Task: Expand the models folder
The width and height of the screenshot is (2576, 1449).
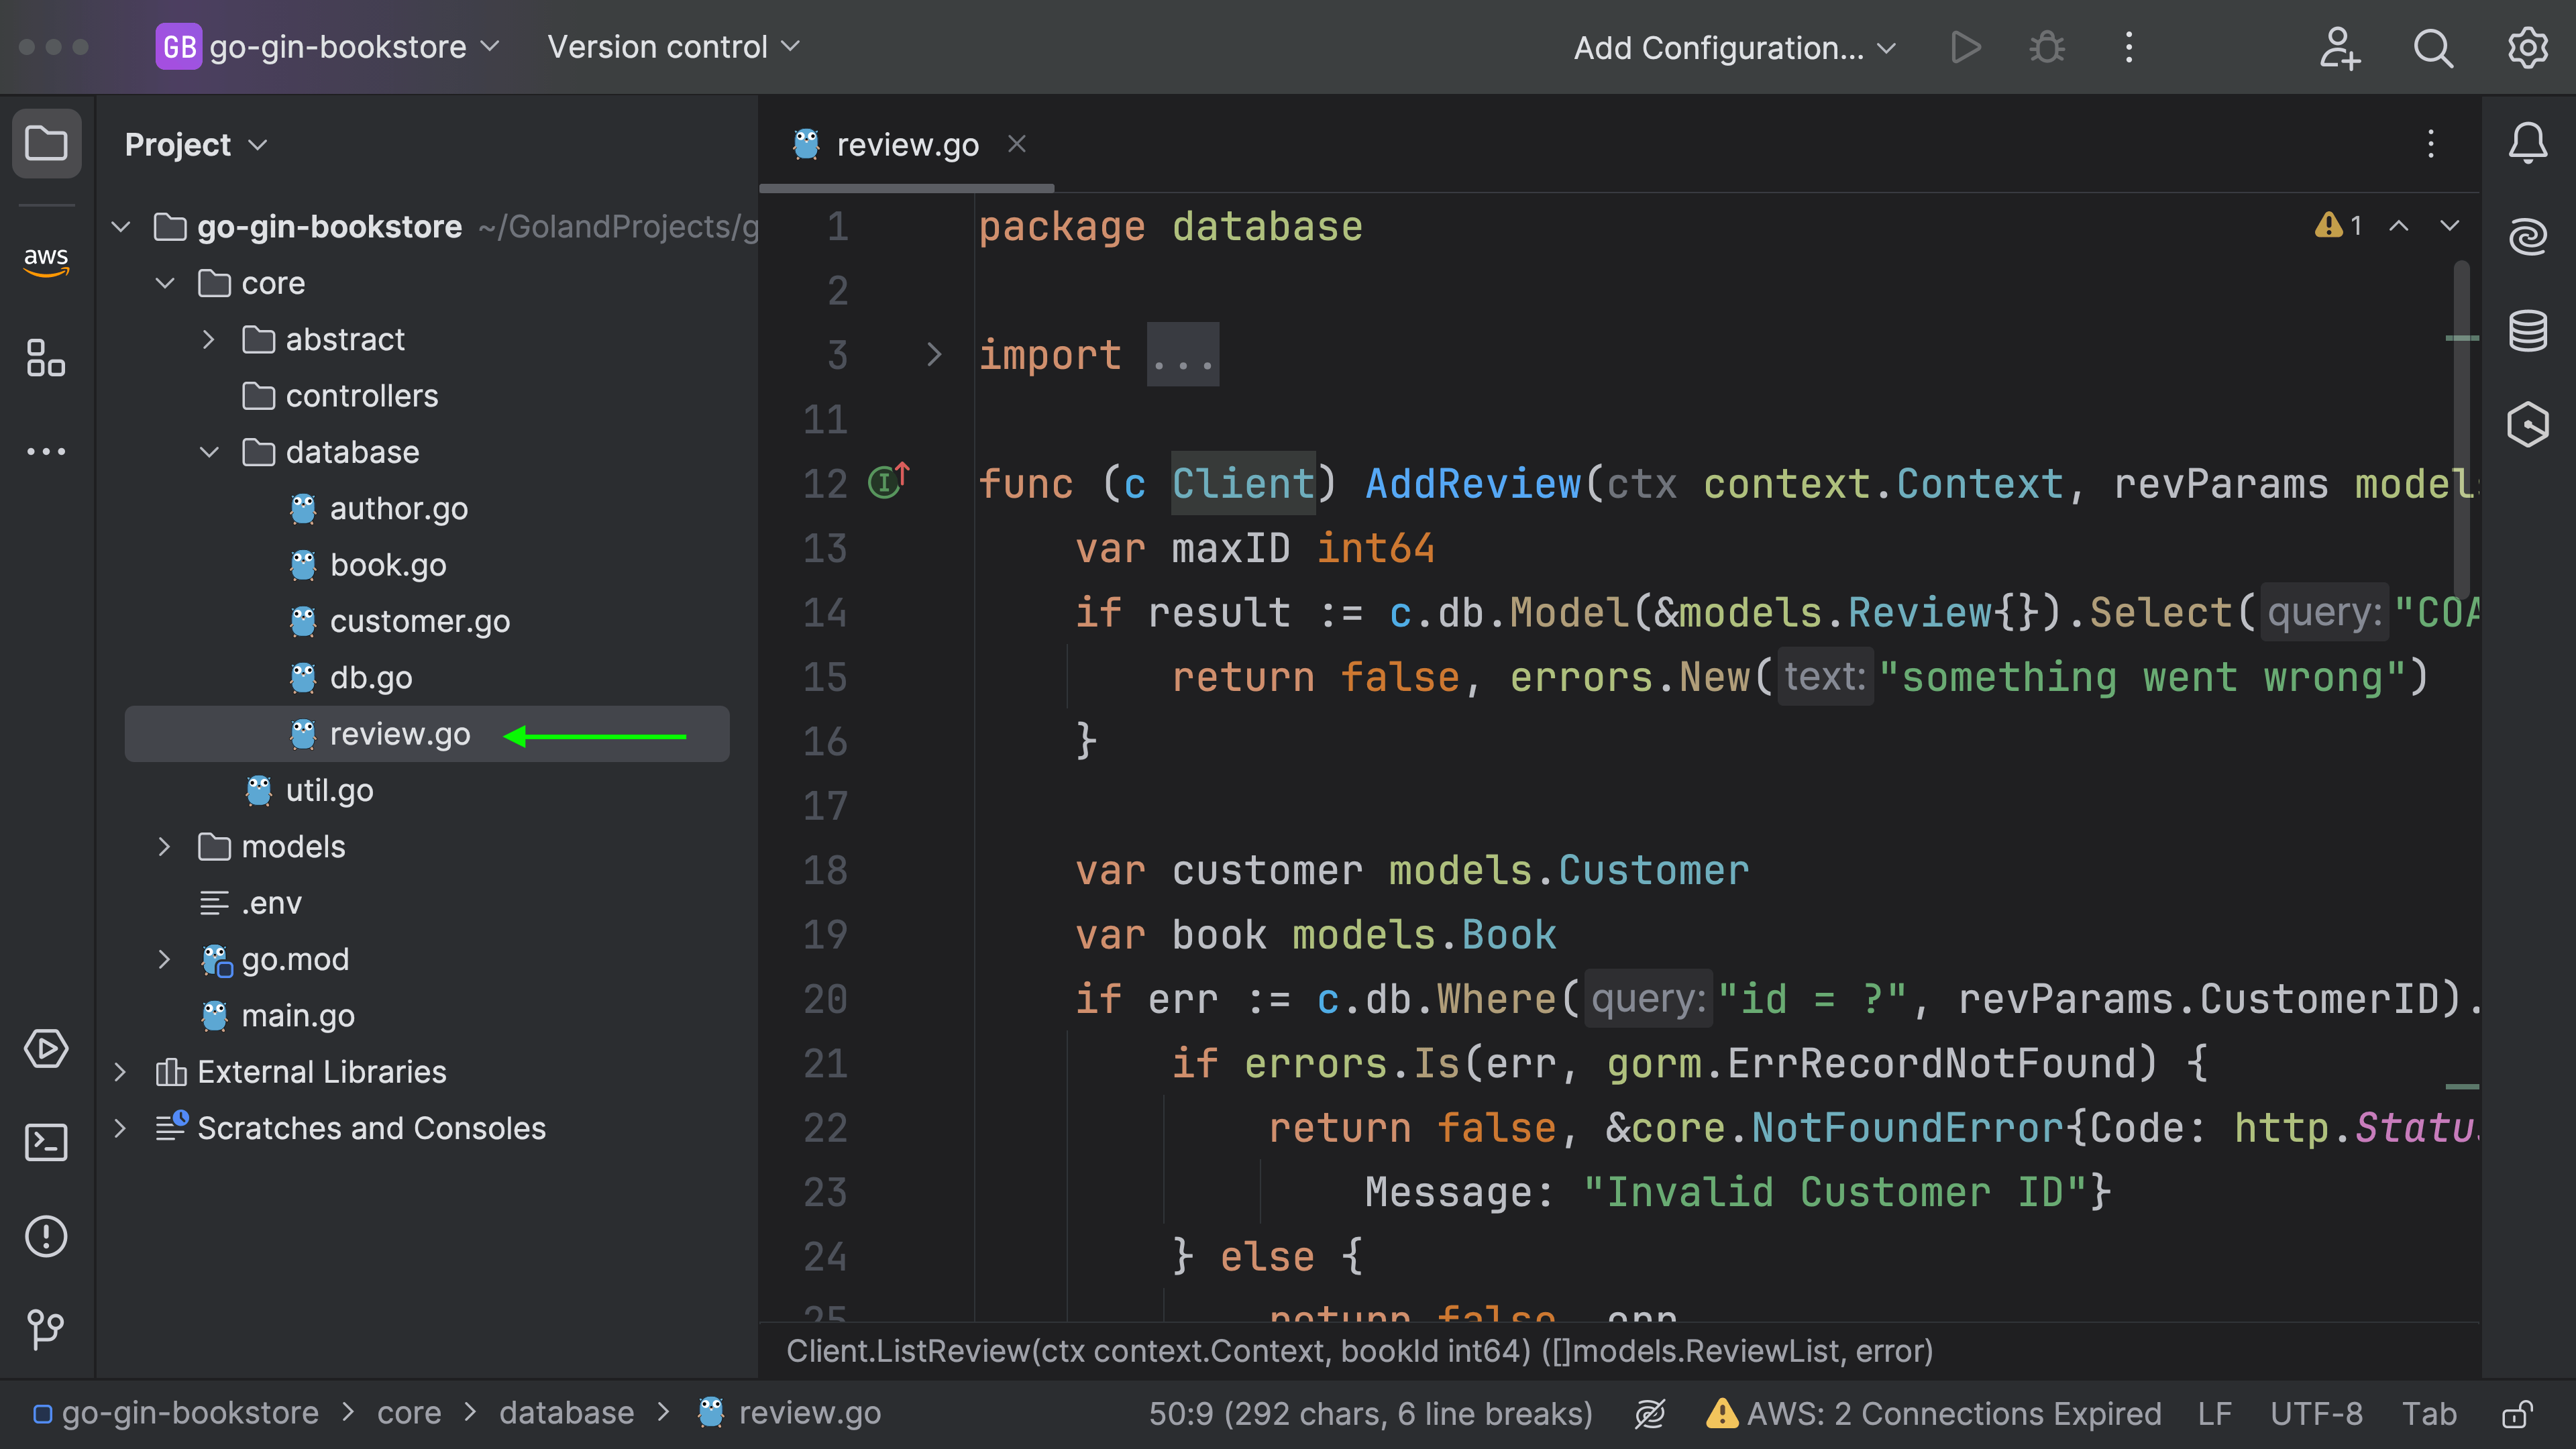Action: (165, 846)
